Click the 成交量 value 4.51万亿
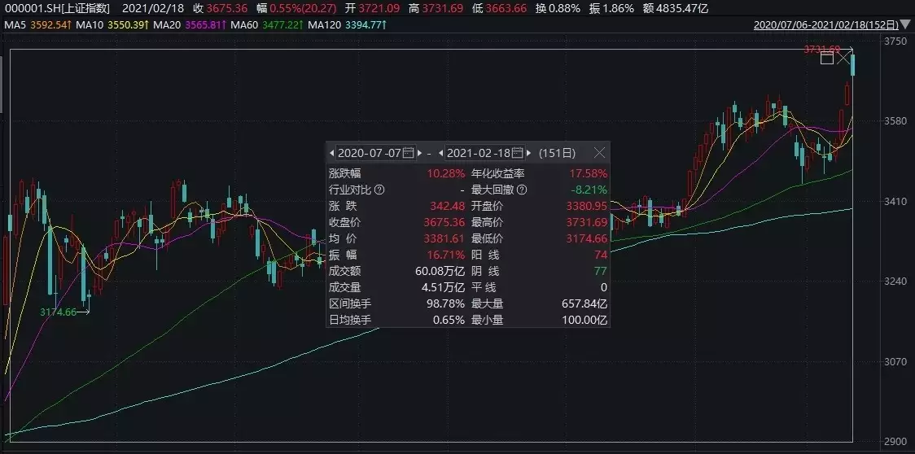 [444, 288]
